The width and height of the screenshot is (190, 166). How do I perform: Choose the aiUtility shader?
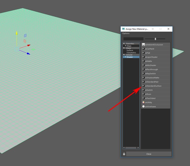[156, 102]
